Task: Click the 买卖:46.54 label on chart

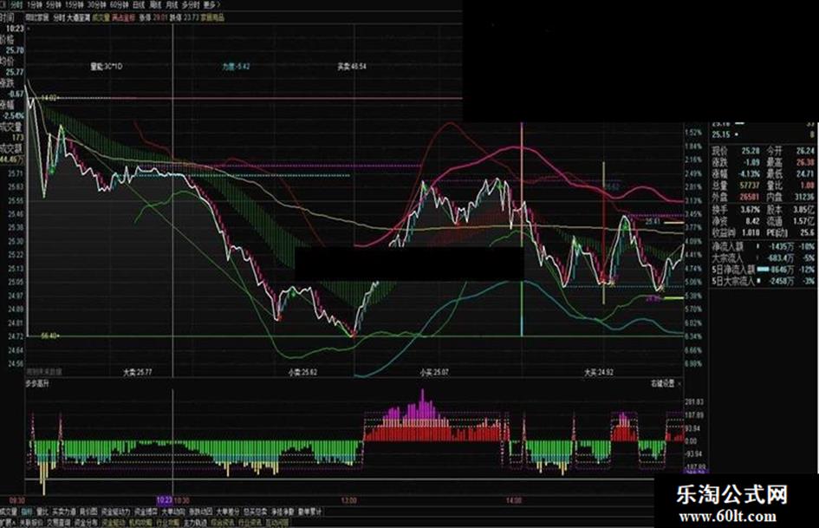Action: 352,67
